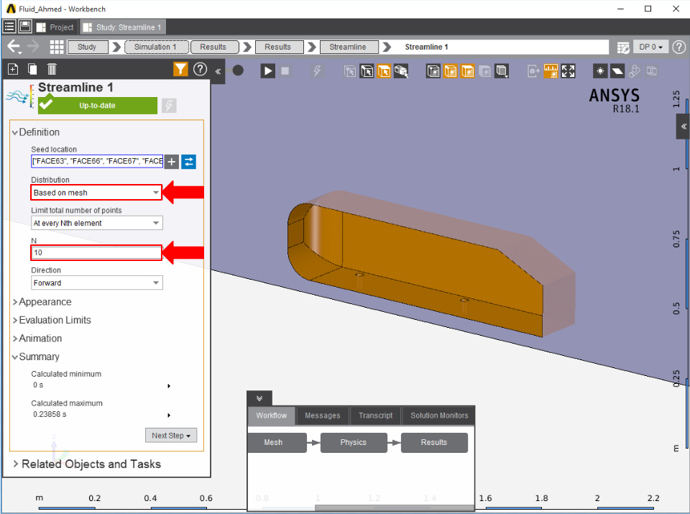Click the Simulation 1 breadcrumb button

[157, 47]
